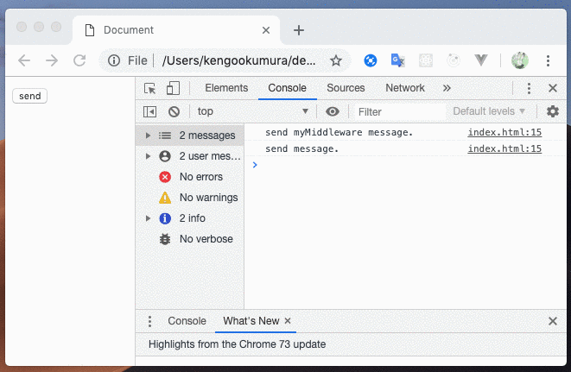Clear the console
Screen dimensions: 571x372
coord(174,111)
